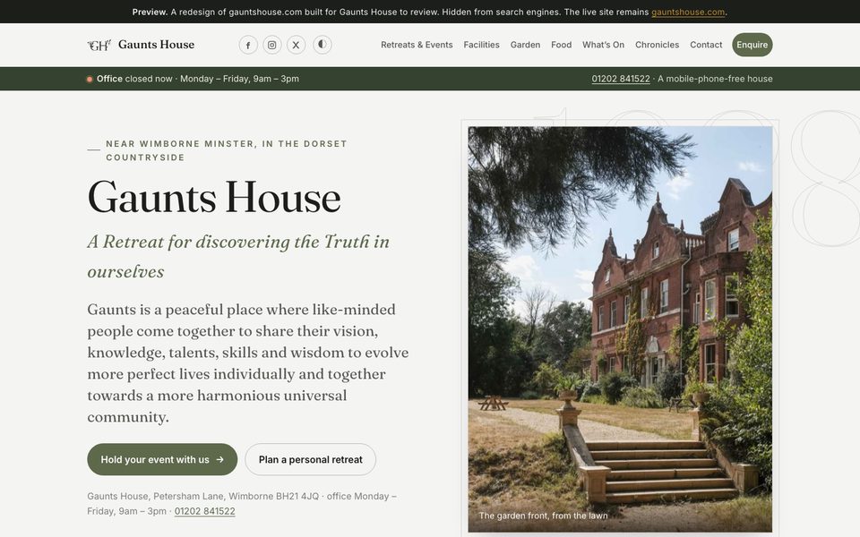
Task: Click the bold 'Preview.' label in top banner
Action: coord(150,12)
